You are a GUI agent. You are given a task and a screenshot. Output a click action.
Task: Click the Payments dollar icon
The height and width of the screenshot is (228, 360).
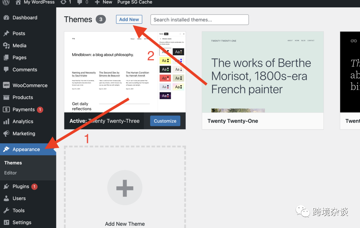6,109
